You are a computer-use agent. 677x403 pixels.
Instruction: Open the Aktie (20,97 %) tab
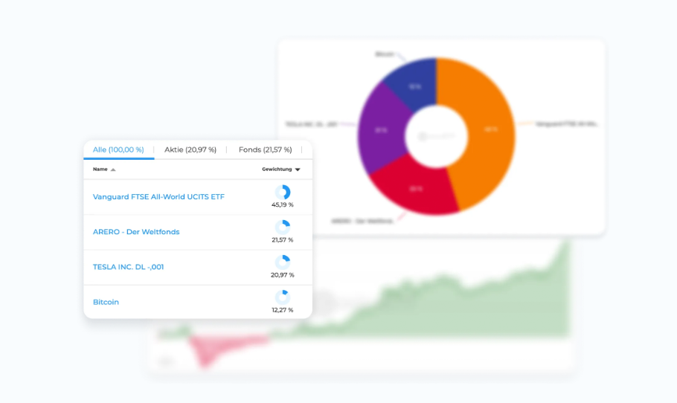coord(190,149)
